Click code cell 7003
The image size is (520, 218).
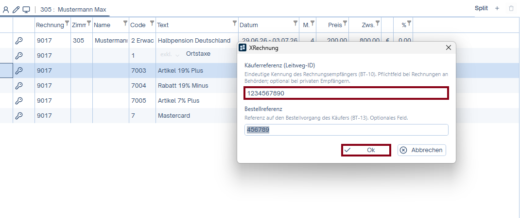tap(142, 70)
